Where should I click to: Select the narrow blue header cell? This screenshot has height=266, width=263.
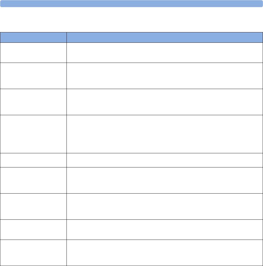(33, 37)
